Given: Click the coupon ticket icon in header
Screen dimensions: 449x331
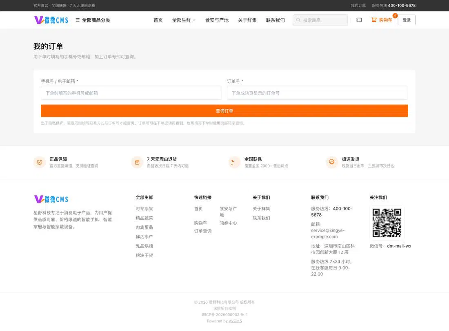Looking at the screenshot, I should [x=359, y=20].
